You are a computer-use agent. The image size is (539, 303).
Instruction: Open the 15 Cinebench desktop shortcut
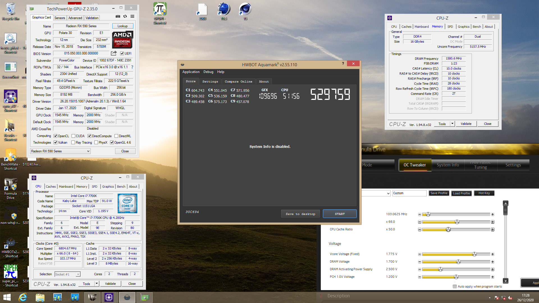245,12
